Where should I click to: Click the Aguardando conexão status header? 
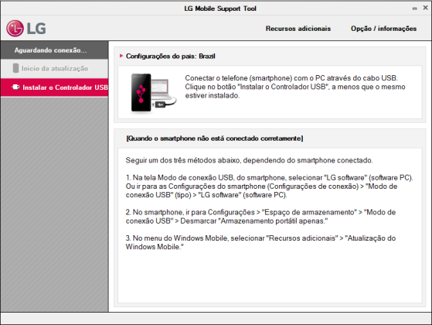54,50
